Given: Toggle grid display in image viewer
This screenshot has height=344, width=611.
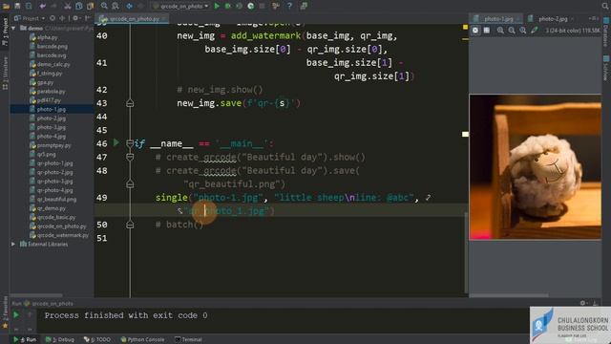Looking at the screenshot, I should [x=487, y=30].
